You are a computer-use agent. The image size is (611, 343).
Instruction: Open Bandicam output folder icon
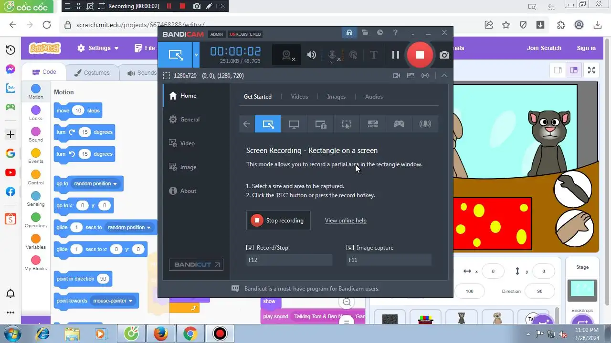coord(365,33)
